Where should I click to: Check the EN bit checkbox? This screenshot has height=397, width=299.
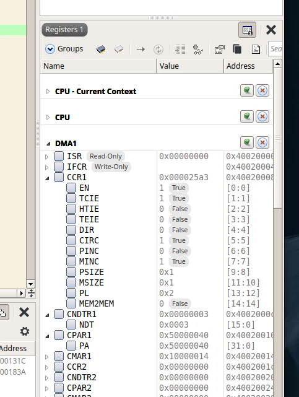pos(71,188)
